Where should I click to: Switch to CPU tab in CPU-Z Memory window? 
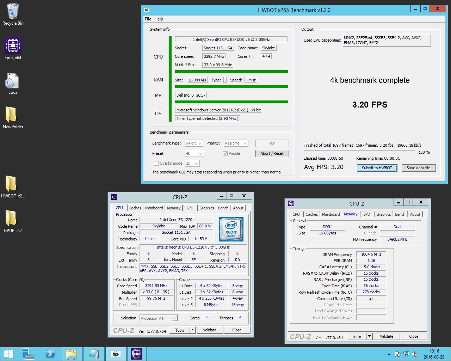[x=296, y=214]
